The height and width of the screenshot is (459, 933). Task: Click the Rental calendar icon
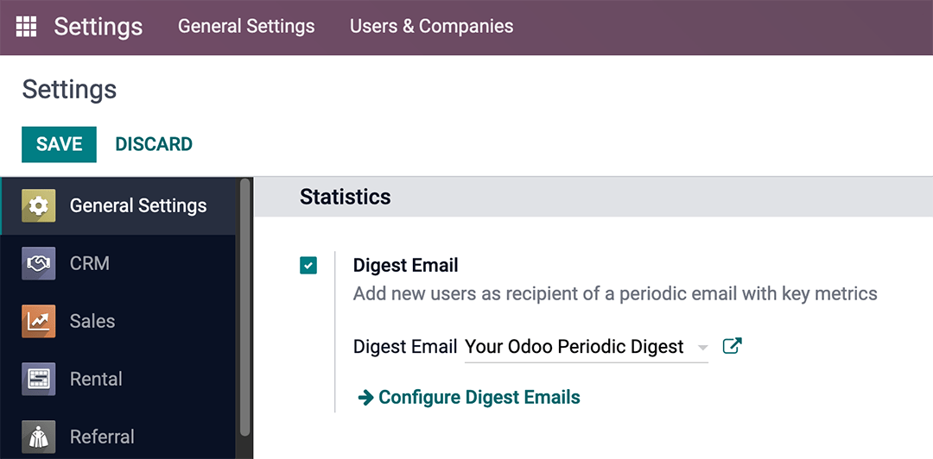(38, 379)
